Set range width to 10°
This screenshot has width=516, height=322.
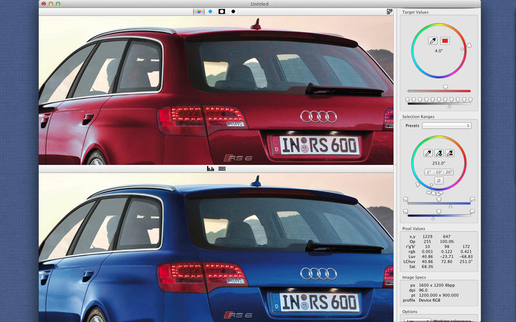pos(438,172)
